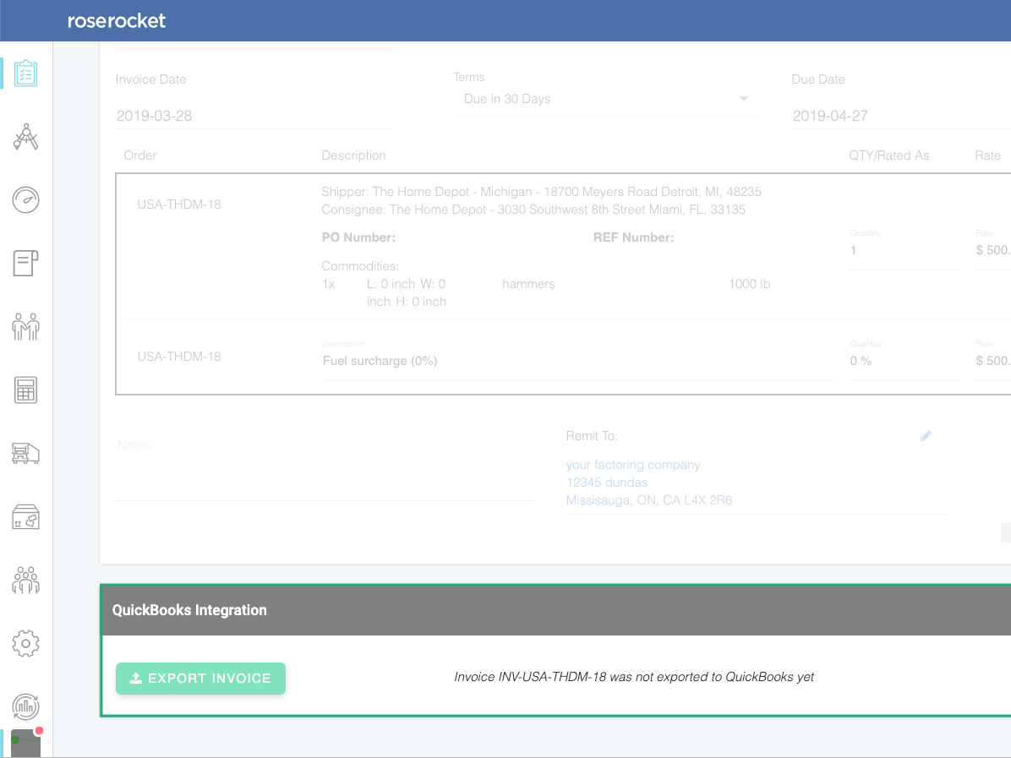Click the Export Invoice button
Viewport: 1011px width, 758px height.
click(x=200, y=678)
